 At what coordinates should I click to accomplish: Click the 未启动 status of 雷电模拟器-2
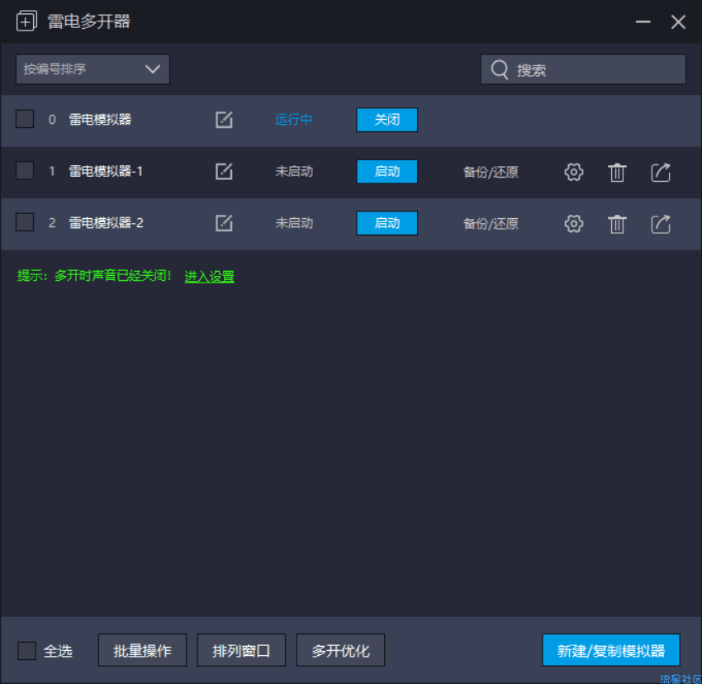294,222
